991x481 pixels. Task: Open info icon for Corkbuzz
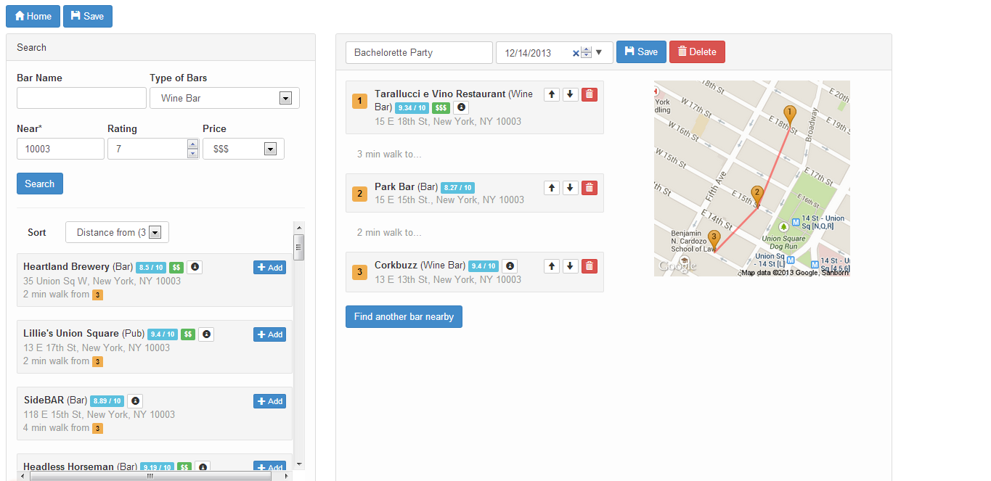pyautogui.click(x=510, y=266)
